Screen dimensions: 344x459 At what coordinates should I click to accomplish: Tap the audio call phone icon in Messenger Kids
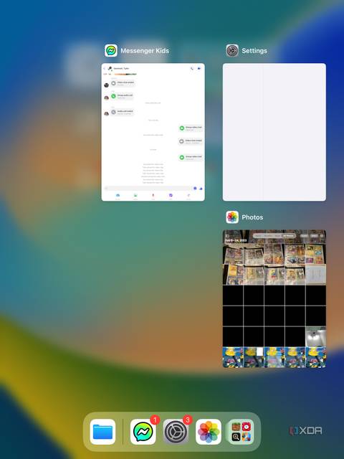pyautogui.click(x=192, y=69)
